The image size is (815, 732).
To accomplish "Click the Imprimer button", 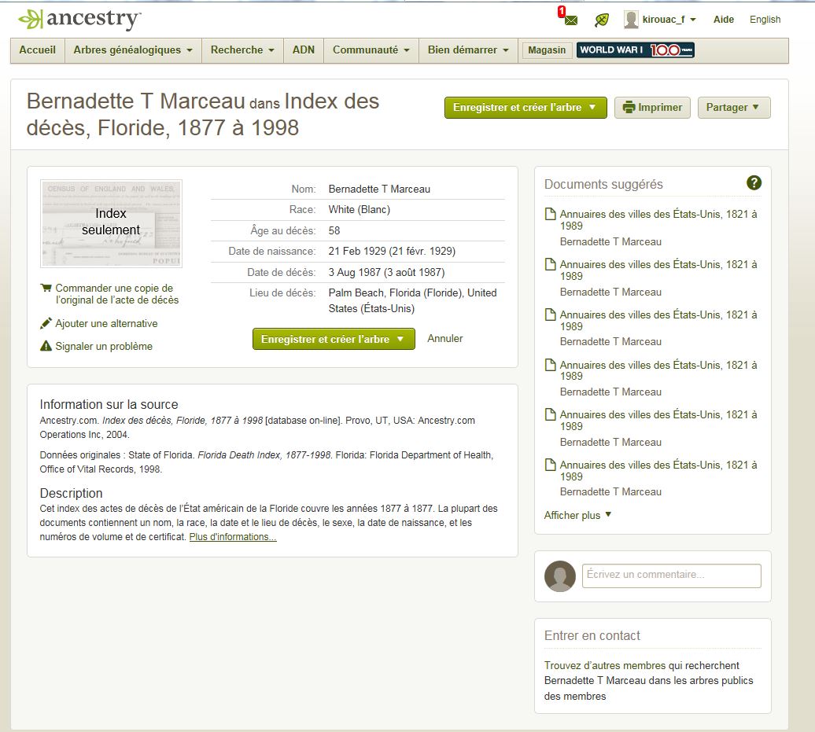I will pos(652,108).
